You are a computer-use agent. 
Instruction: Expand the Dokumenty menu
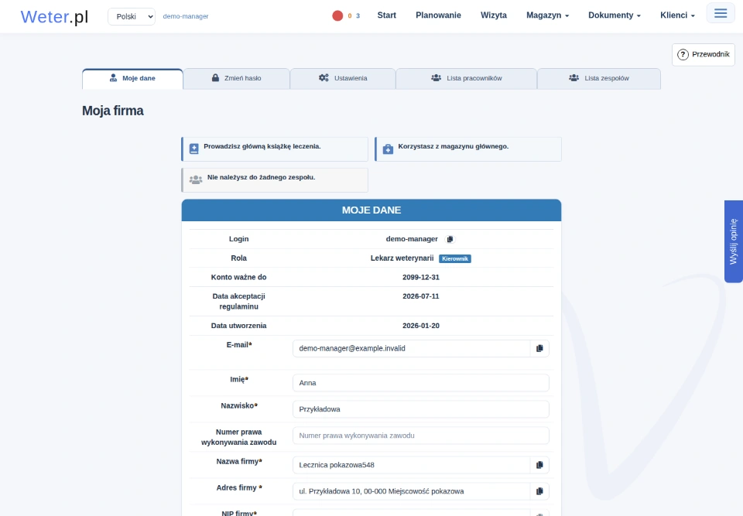click(614, 15)
